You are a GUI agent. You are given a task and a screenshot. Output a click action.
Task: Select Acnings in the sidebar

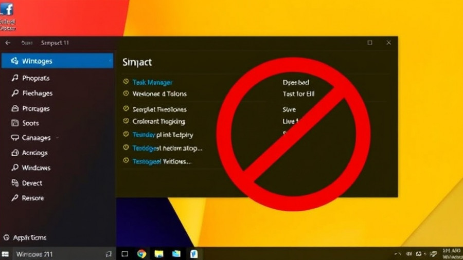pos(34,153)
